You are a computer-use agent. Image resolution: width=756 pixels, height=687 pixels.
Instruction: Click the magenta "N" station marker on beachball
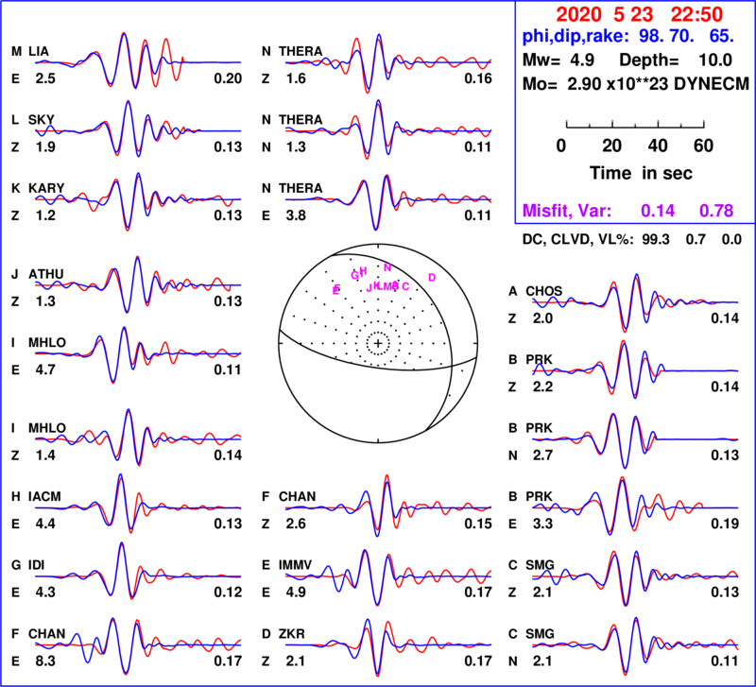coord(387,267)
